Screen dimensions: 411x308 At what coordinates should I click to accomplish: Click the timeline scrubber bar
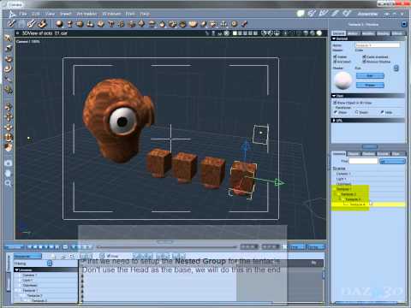pos(167,246)
